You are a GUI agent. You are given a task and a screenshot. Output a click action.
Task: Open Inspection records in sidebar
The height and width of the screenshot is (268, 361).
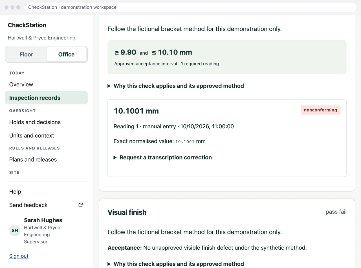46,98
